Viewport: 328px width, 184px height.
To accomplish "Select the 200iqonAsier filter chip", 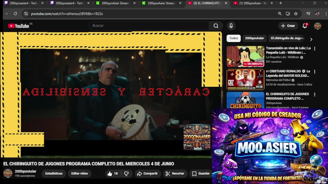I will [x=254, y=38].
